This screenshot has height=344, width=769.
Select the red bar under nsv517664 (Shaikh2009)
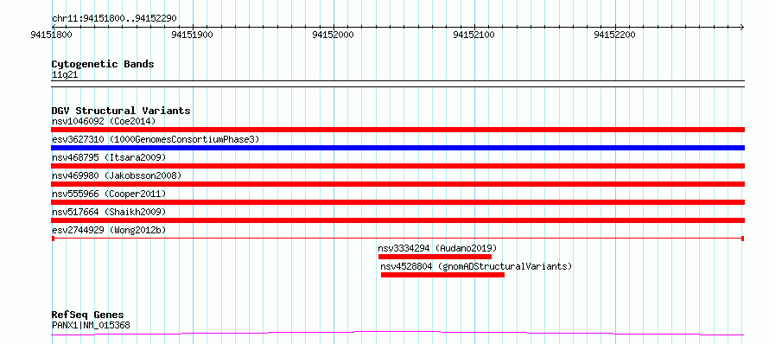point(397,220)
